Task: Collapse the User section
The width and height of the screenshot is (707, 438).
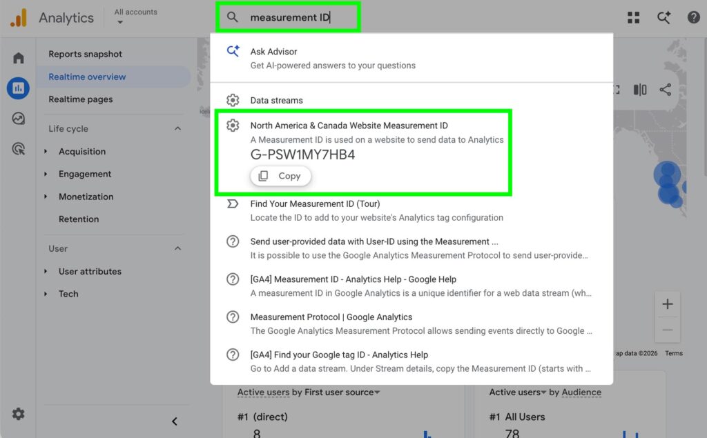Action: (177, 249)
